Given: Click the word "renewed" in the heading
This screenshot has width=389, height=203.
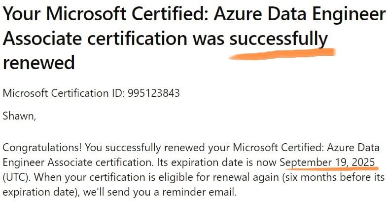Looking at the screenshot, I should click(x=38, y=62).
